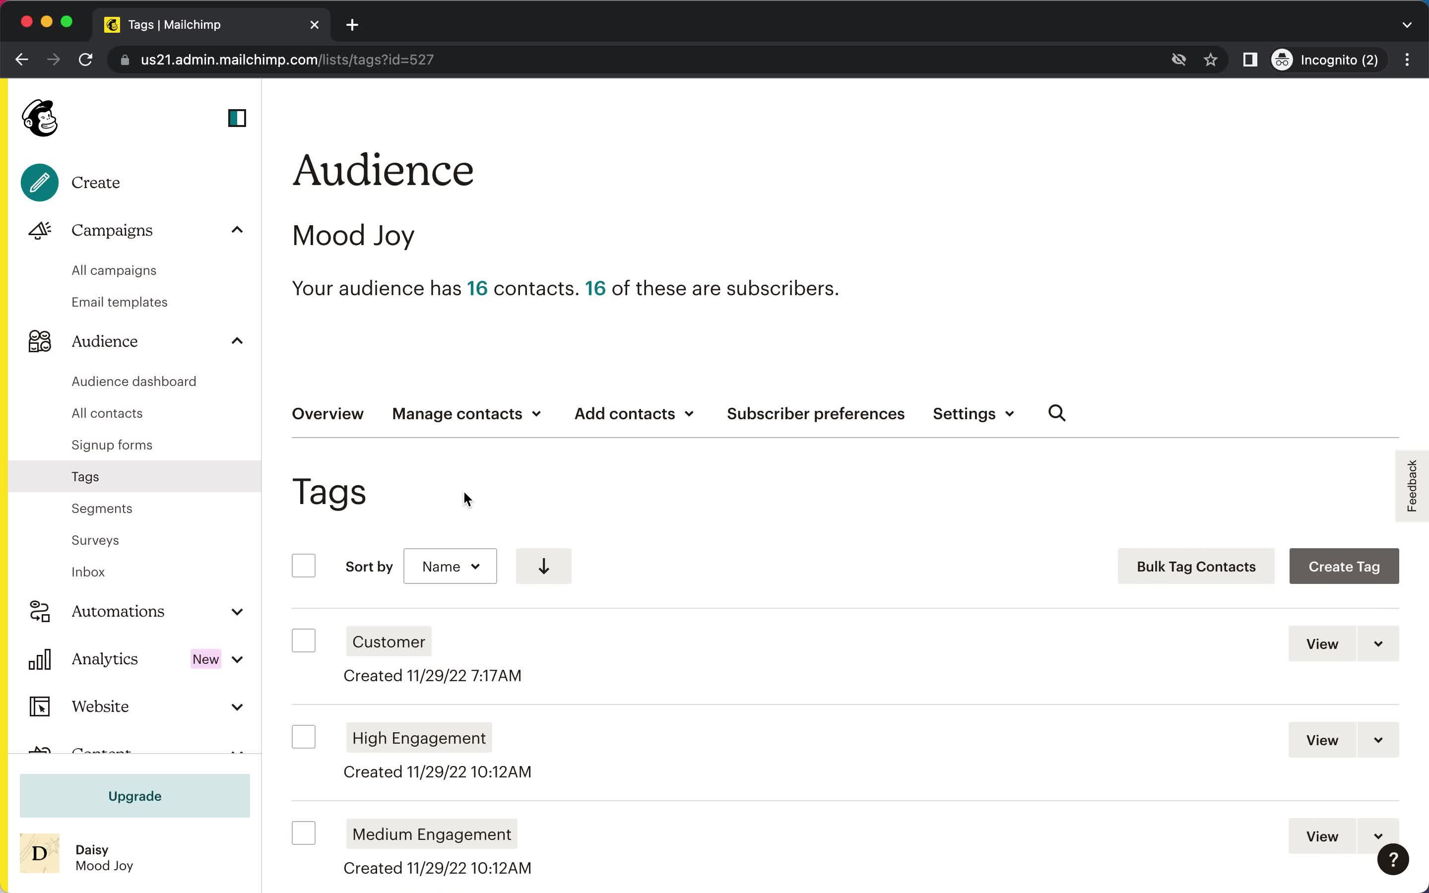This screenshot has height=893, width=1429.
Task: Open Email templates in sidebar
Action: [x=119, y=302]
